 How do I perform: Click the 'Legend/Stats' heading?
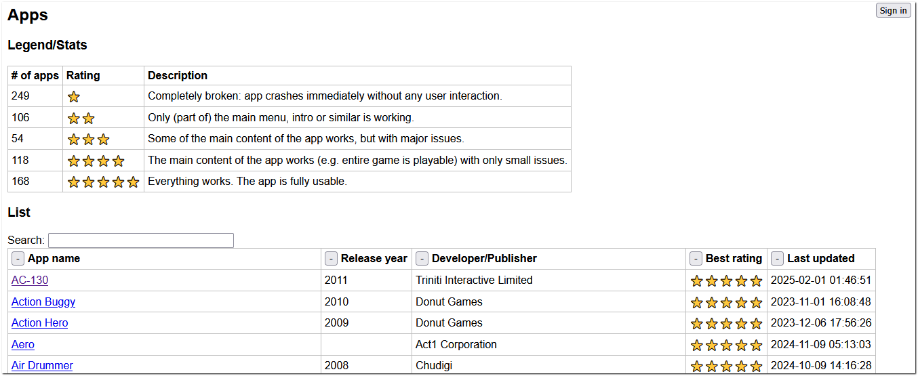point(47,45)
